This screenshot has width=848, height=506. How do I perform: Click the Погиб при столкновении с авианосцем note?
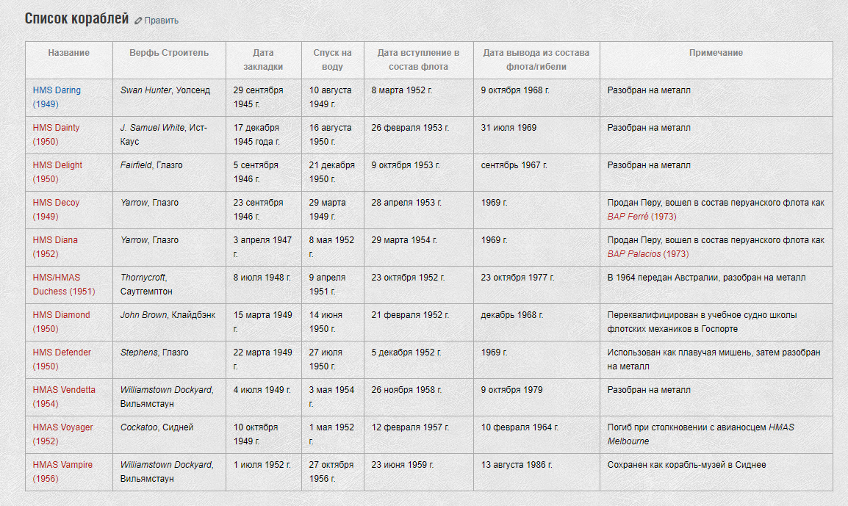coord(716,434)
